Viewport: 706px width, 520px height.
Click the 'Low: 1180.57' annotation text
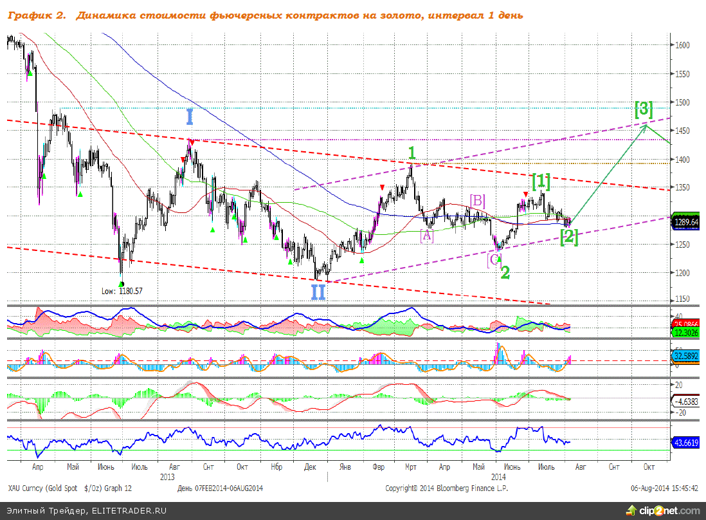pyautogui.click(x=122, y=292)
